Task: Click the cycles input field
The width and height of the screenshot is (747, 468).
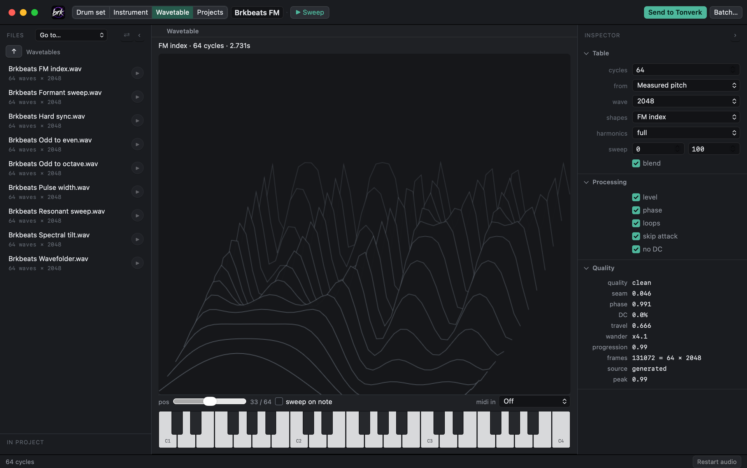Action: point(686,70)
